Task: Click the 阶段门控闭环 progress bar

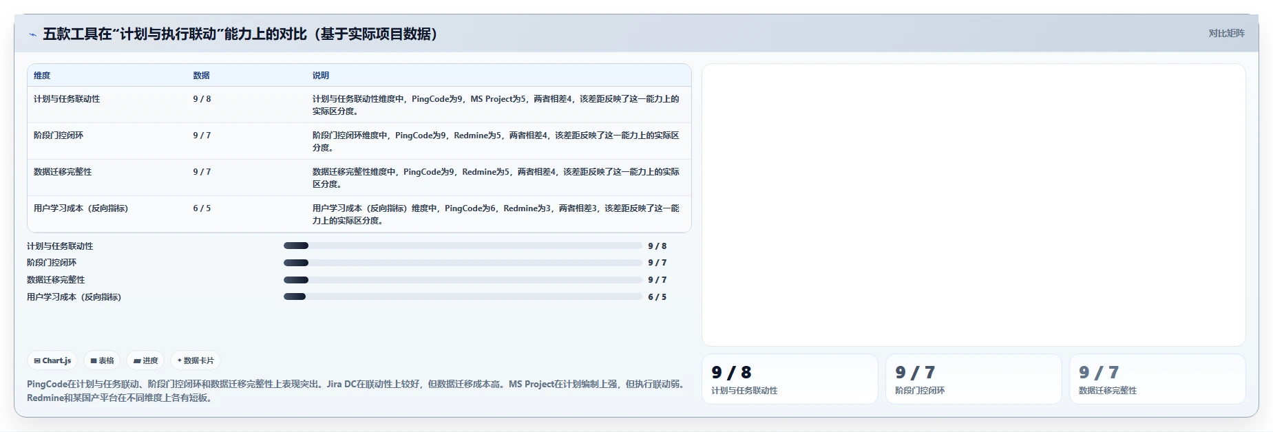Action: point(463,263)
